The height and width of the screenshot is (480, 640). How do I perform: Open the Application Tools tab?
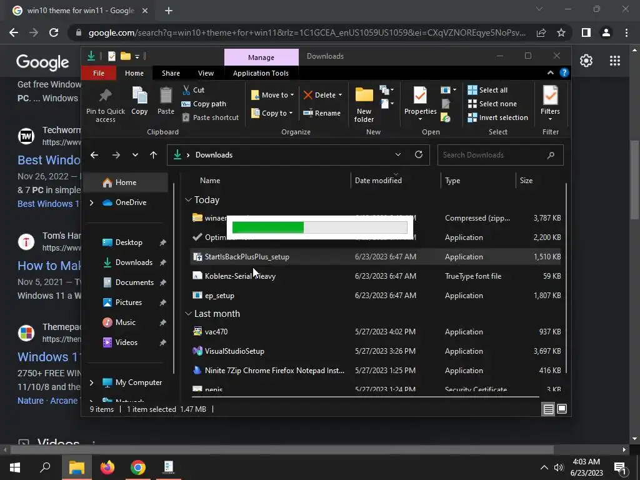tap(261, 73)
